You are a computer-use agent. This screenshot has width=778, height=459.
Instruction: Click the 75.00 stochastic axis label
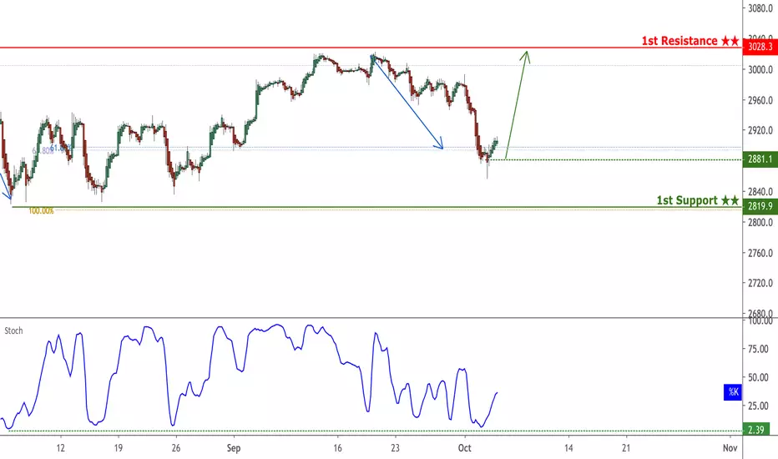(758, 350)
